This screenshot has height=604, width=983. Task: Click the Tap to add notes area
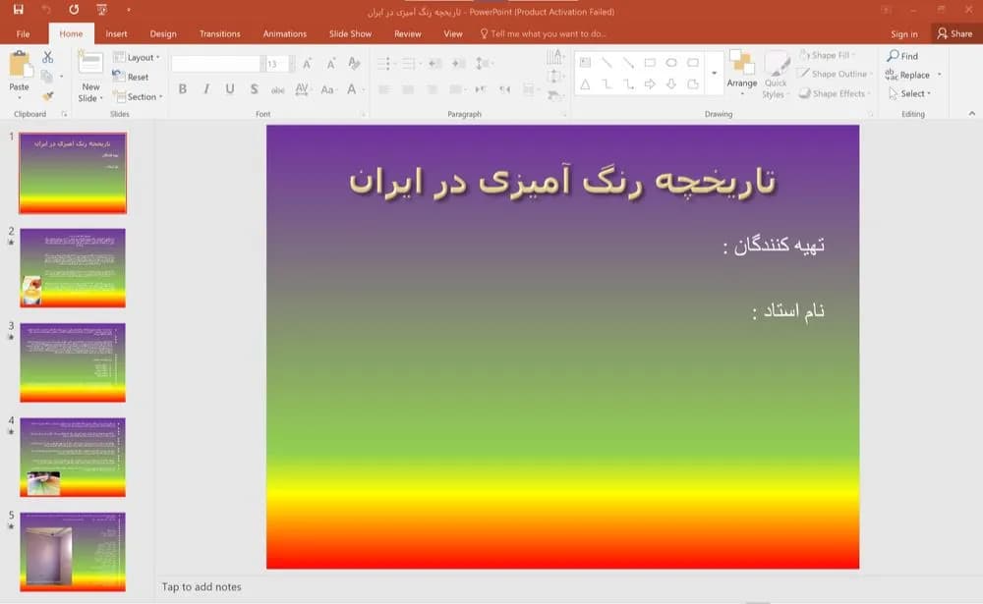[x=202, y=587]
